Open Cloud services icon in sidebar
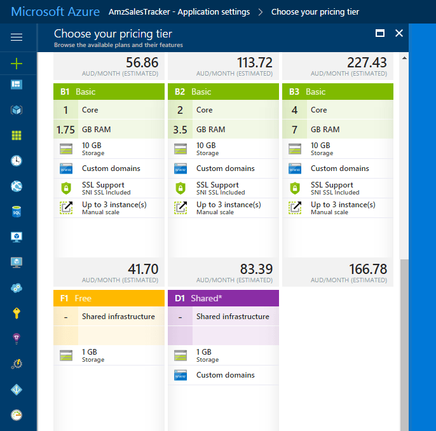The height and width of the screenshot is (431, 436). click(17, 288)
